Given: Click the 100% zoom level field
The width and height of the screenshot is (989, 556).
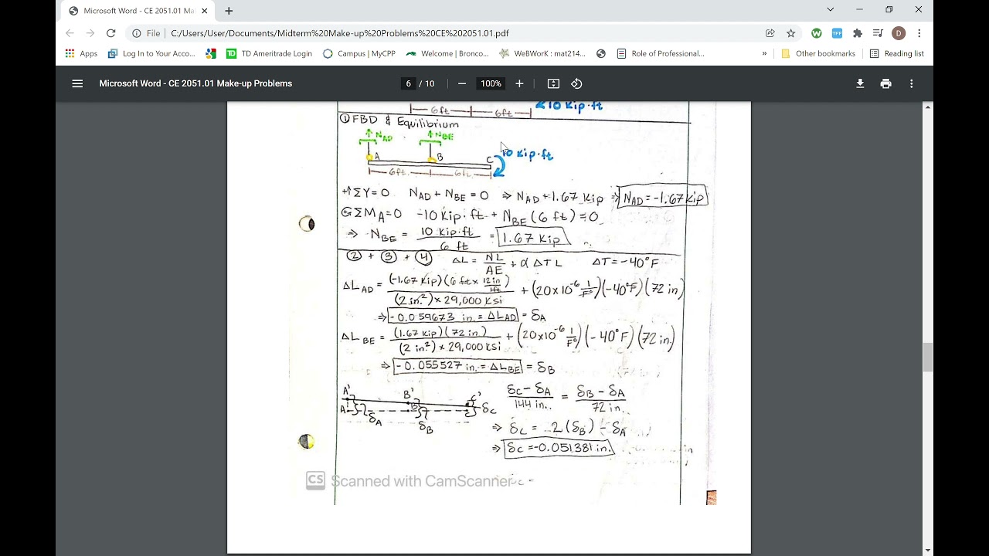Looking at the screenshot, I should 491,83.
